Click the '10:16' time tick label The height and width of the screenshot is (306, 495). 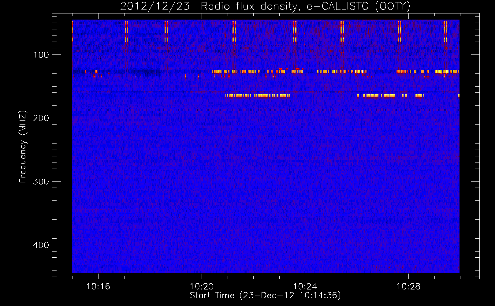point(98,287)
